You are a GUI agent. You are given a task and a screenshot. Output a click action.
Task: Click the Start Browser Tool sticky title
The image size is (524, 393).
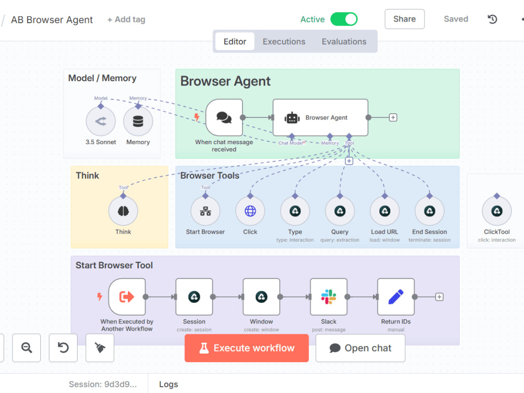(114, 265)
